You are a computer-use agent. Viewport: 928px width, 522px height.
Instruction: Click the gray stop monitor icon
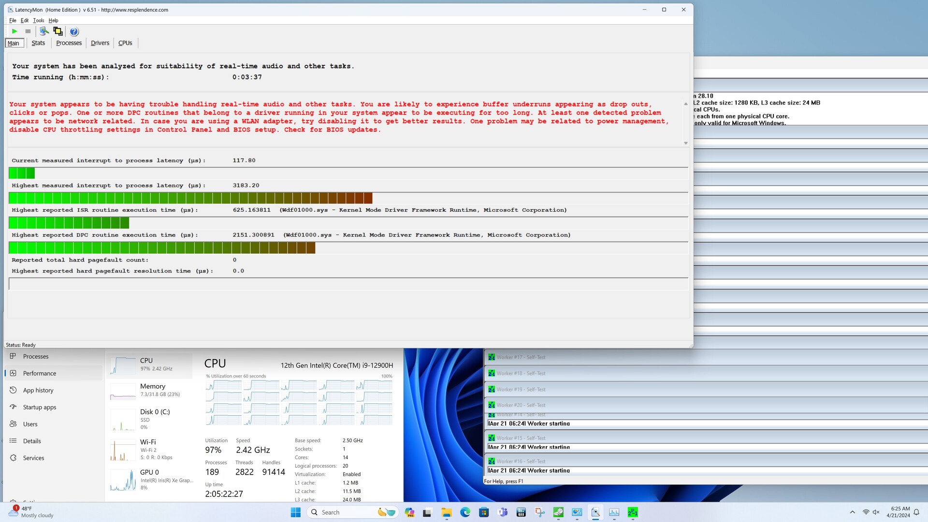pos(28,31)
